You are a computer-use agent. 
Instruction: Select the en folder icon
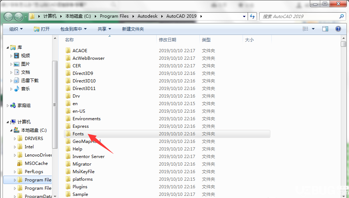tap(68, 103)
